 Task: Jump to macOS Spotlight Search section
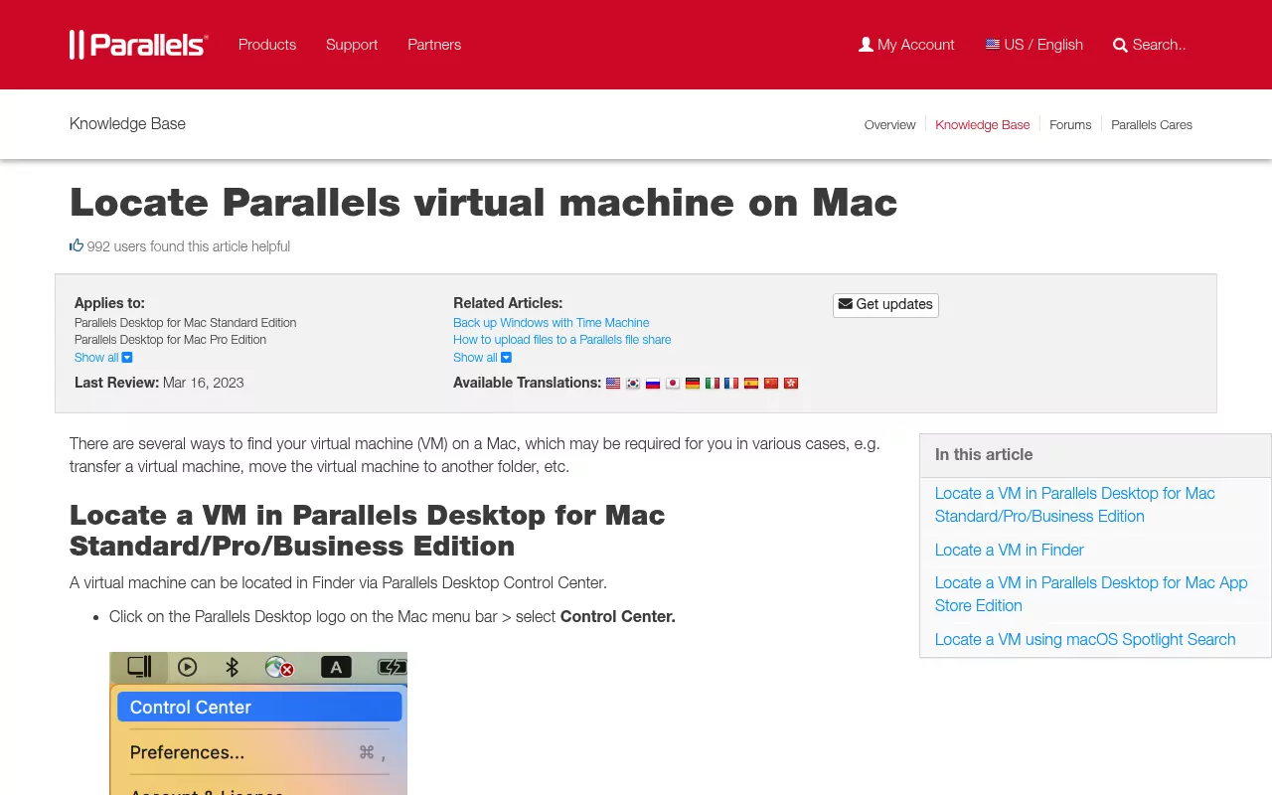click(x=1085, y=639)
